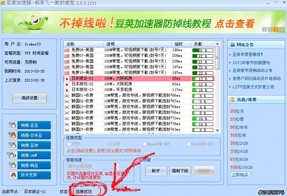Switch banner to slide 1

[264, 29]
